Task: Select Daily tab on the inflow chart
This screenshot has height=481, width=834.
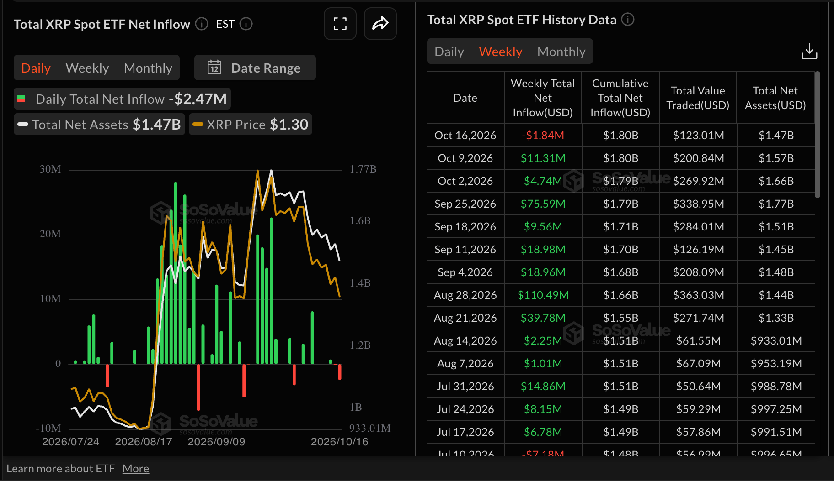Action: coord(36,68)
